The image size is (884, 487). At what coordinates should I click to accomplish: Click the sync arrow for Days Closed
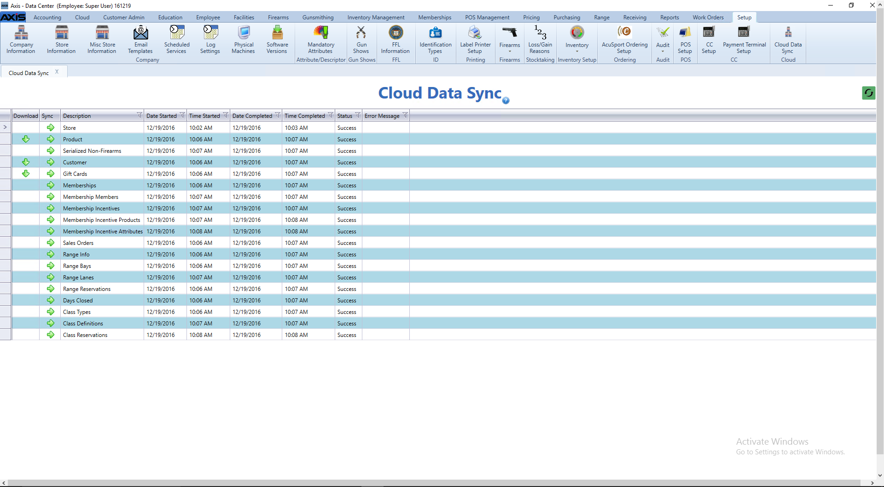(x=50, y=300)
